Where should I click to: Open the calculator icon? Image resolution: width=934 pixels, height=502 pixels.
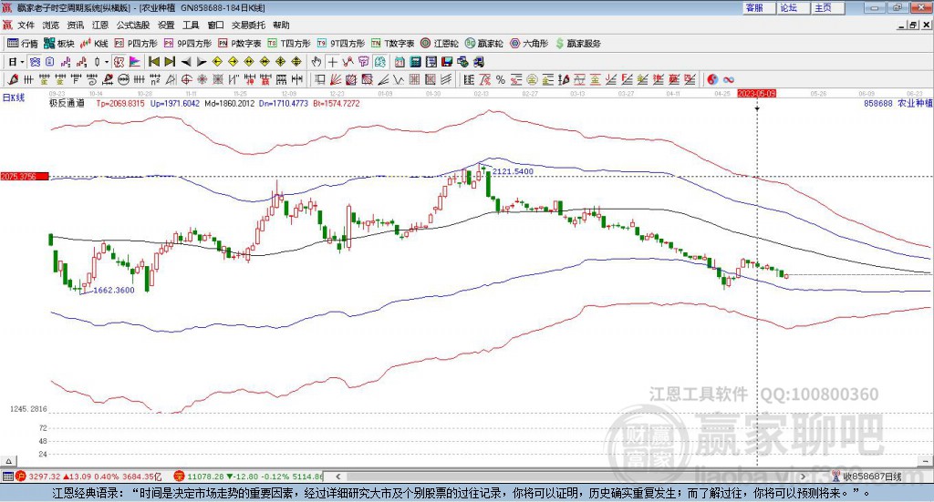click(415, 62)
